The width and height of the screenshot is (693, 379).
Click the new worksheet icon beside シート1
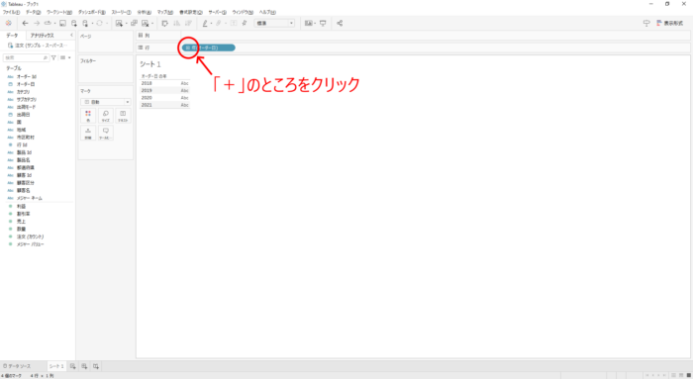point(73,366)
